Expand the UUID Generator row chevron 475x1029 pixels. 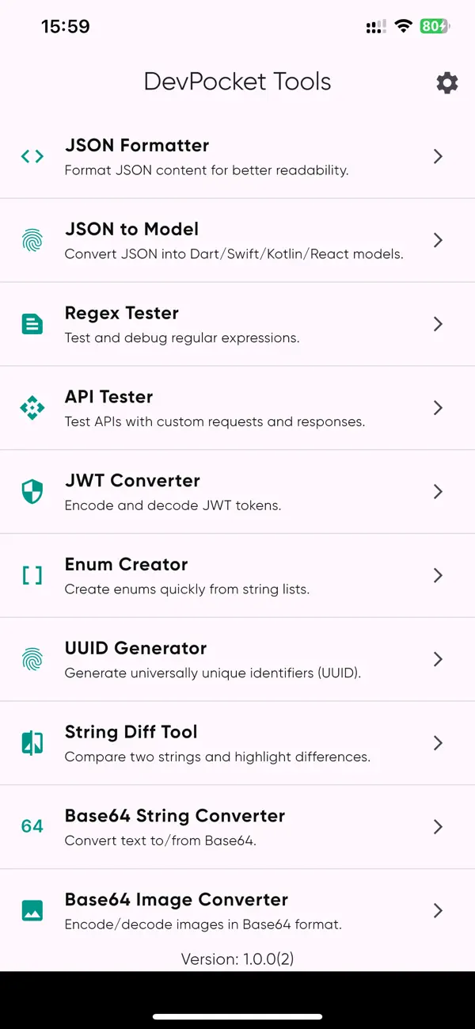click(438, 659)
